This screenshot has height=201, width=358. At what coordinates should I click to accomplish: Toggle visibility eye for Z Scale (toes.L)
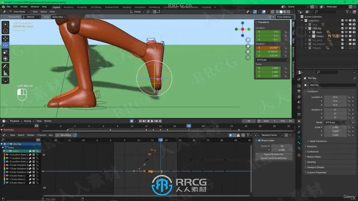7,183
